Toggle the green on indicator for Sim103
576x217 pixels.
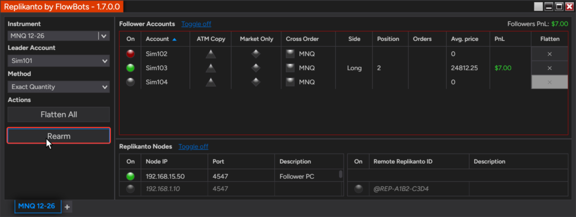point(130,68)
